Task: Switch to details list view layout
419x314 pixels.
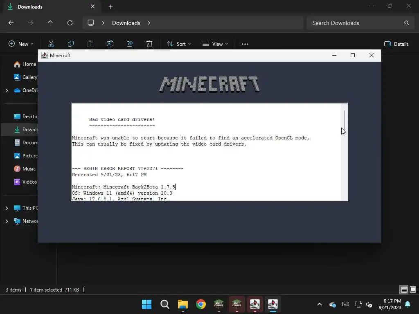Action: pos(404,289)
